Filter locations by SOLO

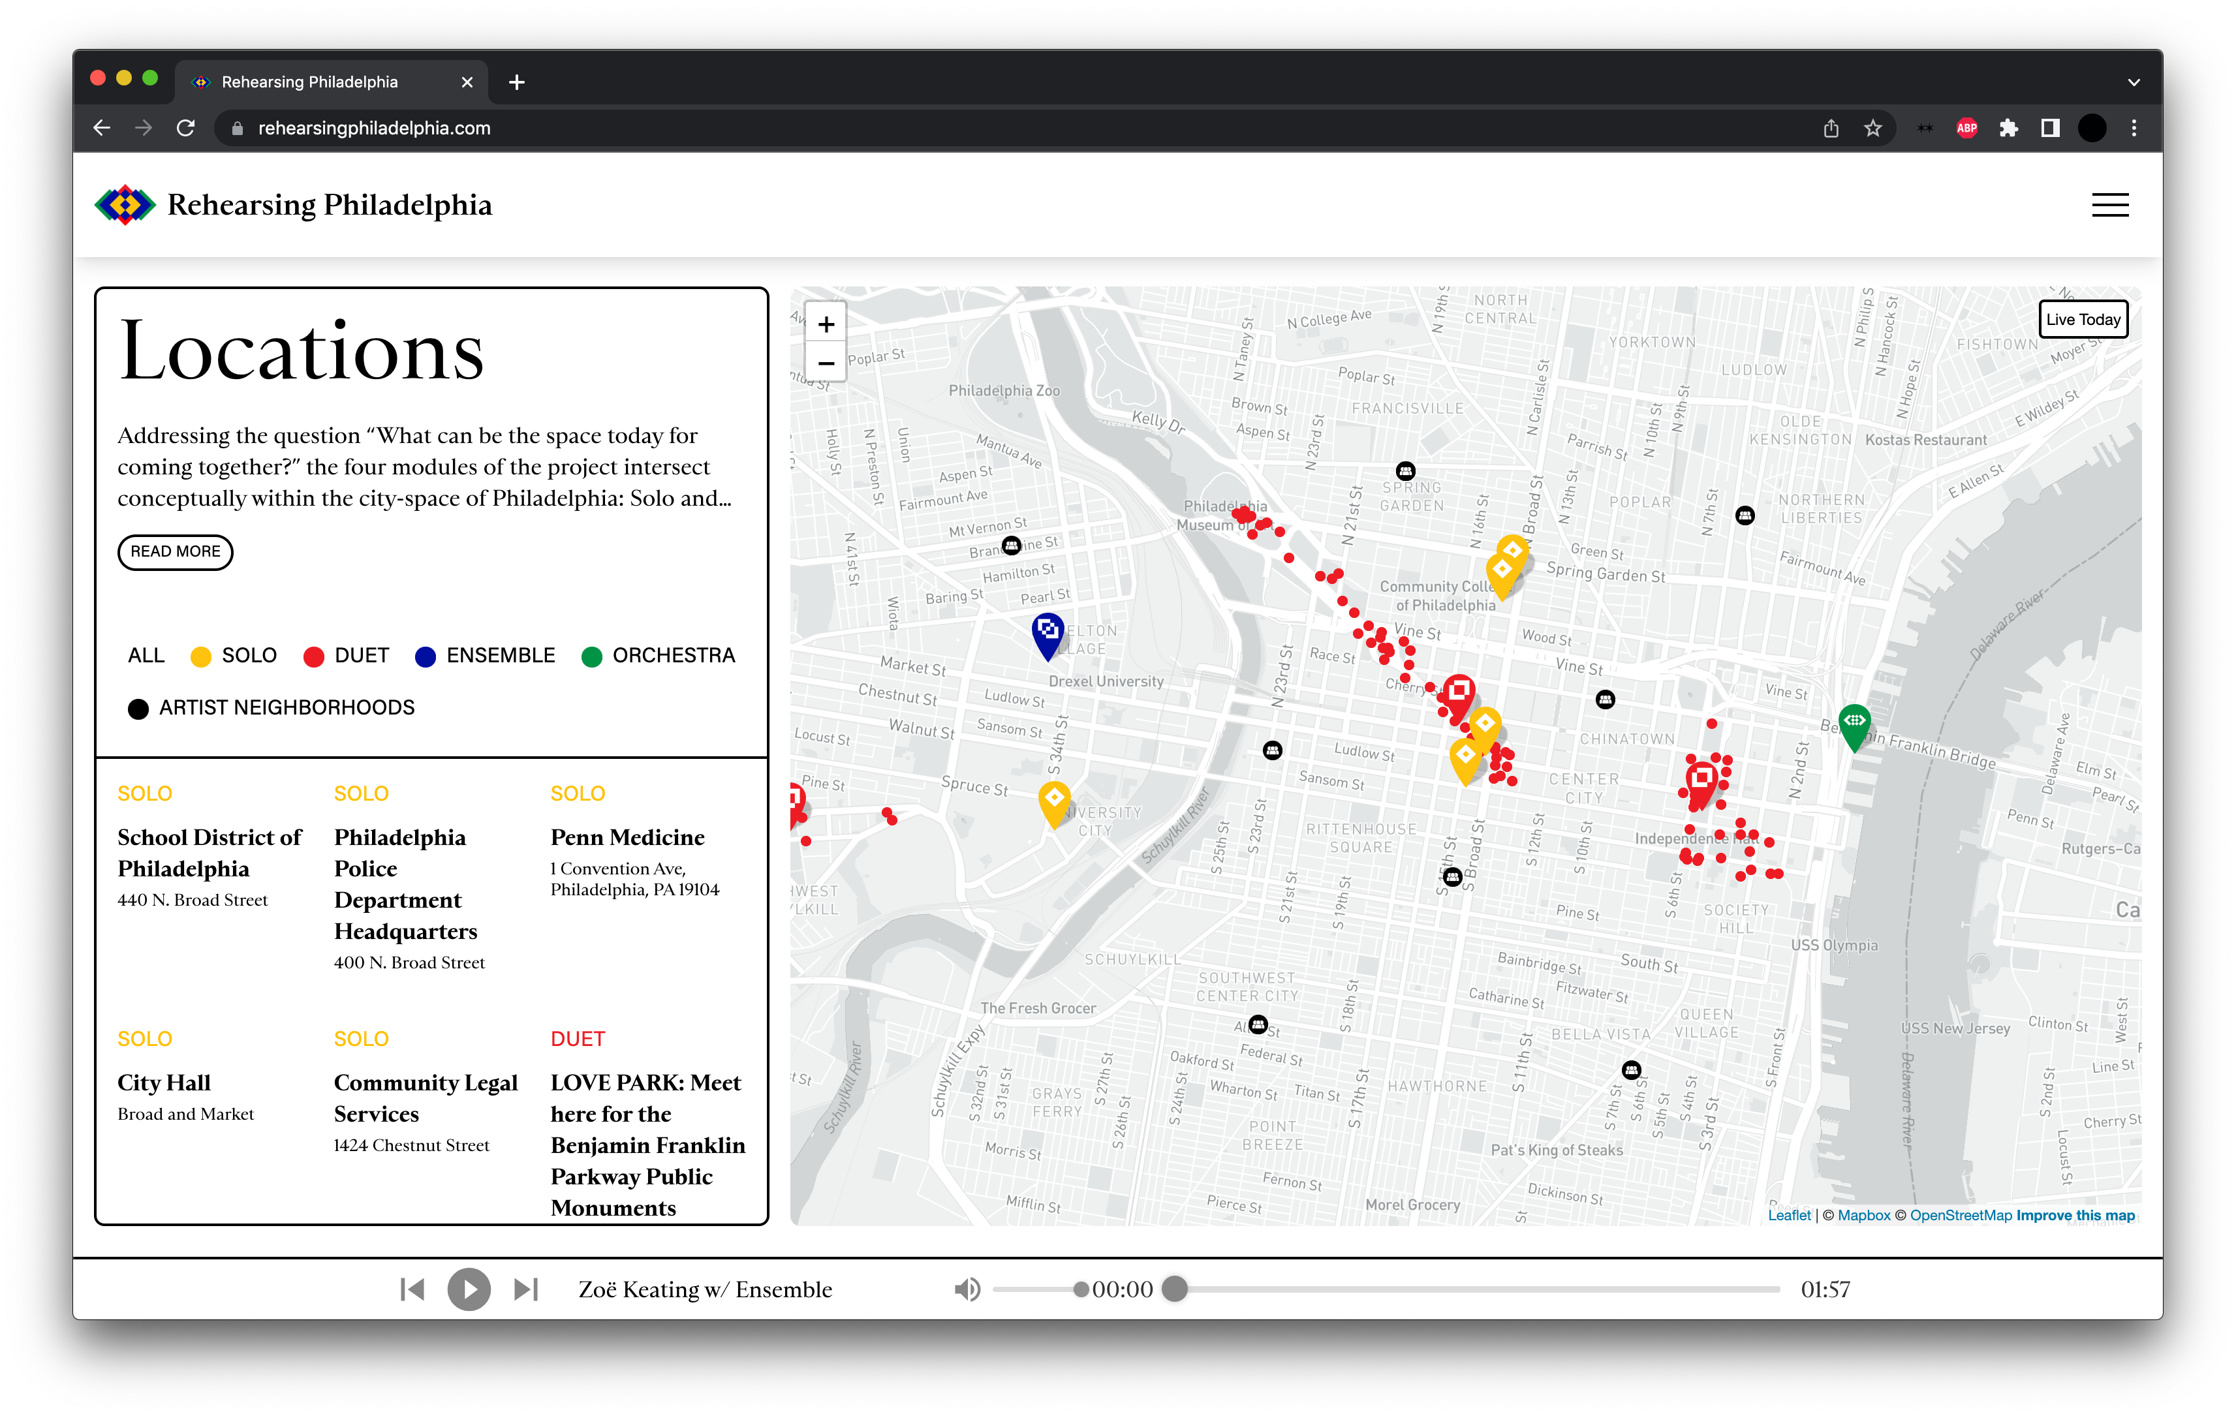tap(234, 656)
